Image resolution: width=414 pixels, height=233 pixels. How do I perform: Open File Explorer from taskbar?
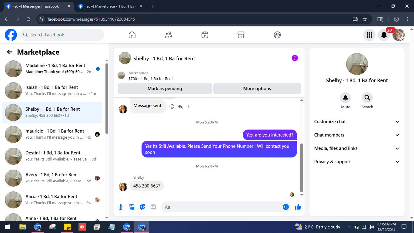pos(23,227)
